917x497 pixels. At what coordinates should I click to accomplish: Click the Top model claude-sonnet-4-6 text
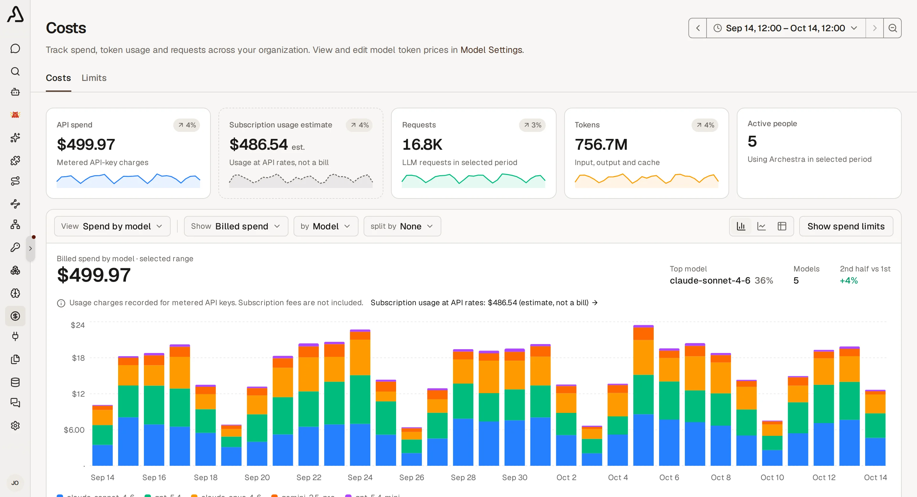710,281
